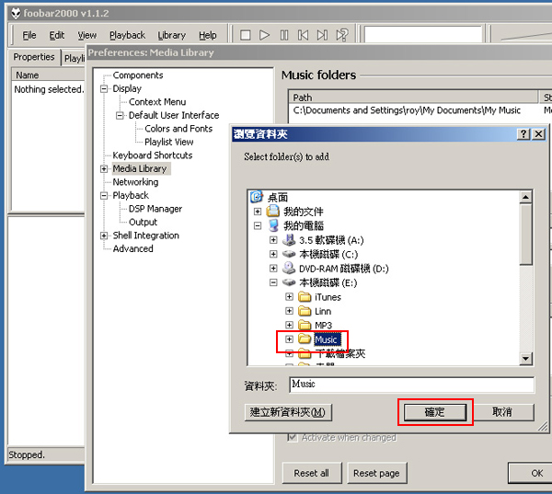This screenshot has height=494, width=552.
Task: Collapse the My Computer tree node
Action: 258,225
